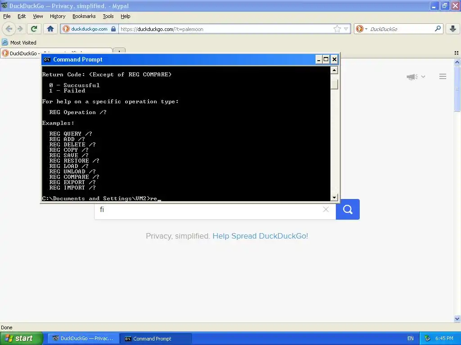
Task: Go back with the browser Back arrow
Action: (9, 29)
